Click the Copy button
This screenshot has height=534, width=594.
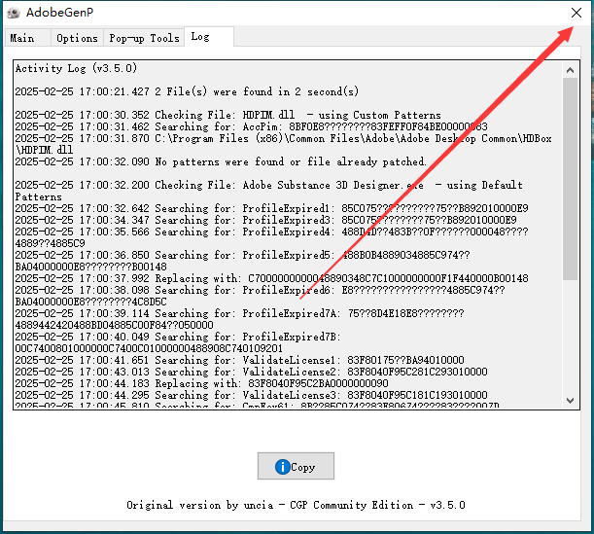pos(296,466)
